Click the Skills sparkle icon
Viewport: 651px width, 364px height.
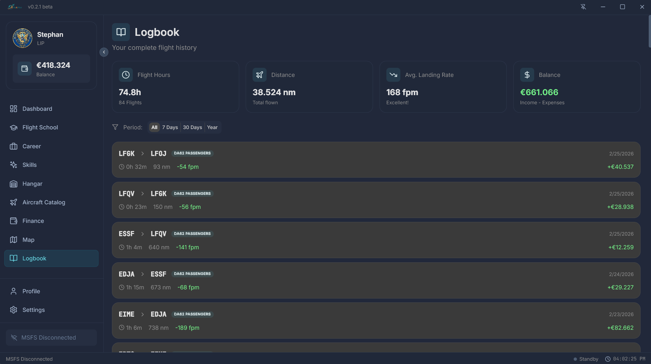pyautogui.click(x=13, y=165)
